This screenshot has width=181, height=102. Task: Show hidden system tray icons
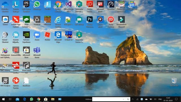coord(133,99)
